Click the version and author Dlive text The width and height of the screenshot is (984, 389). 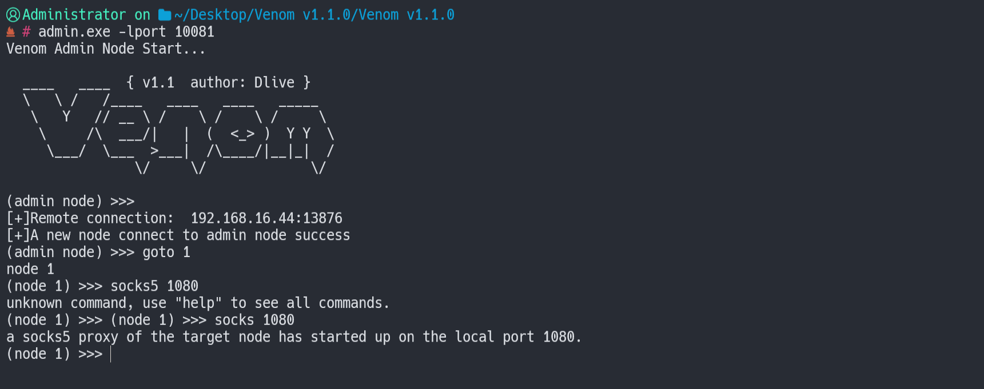218,83
